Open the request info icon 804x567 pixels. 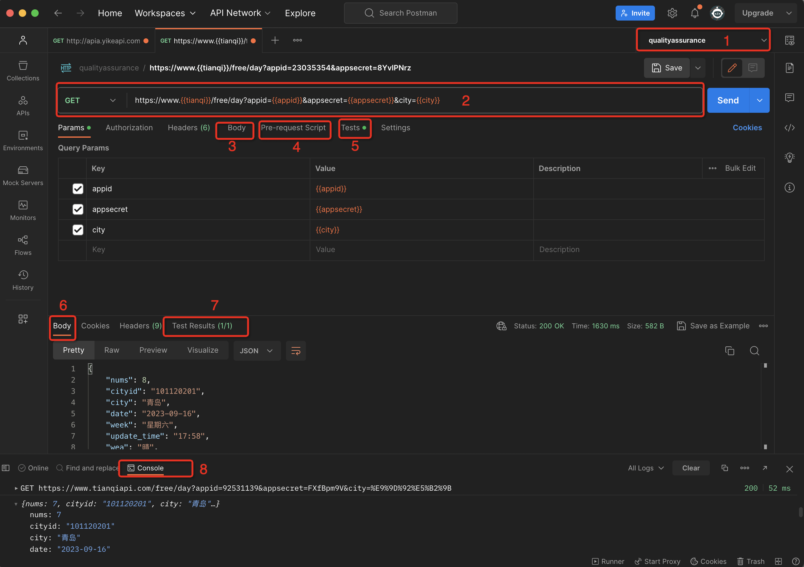(x=790, y=188)
